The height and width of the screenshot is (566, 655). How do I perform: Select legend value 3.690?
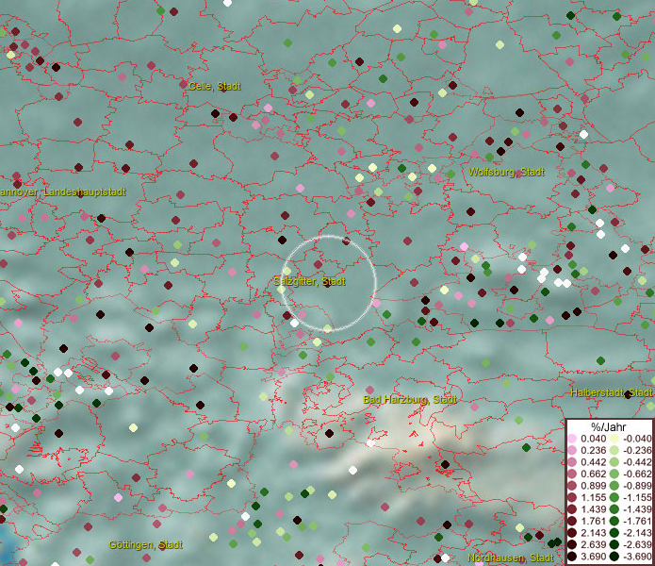[x=593, y=557]
